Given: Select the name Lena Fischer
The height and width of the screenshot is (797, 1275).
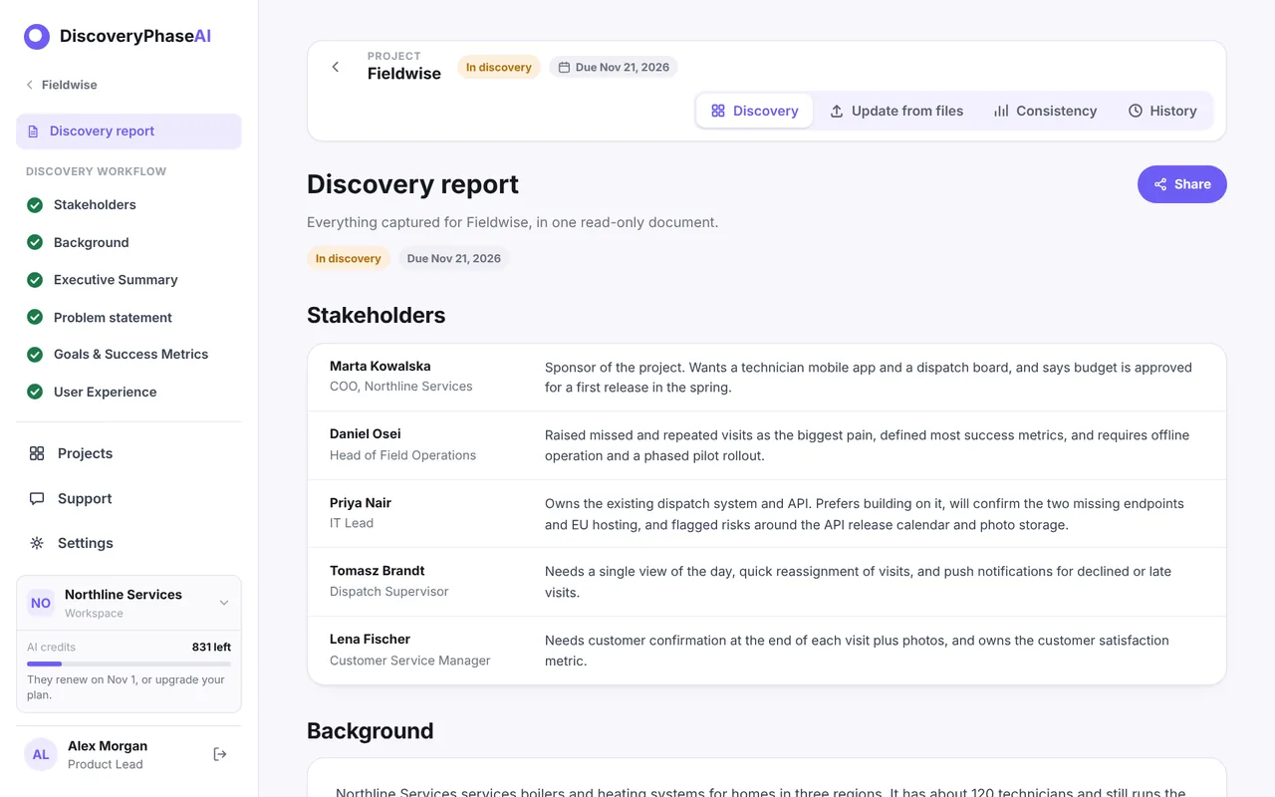Looking at the screenshot, I should point(370,640).
